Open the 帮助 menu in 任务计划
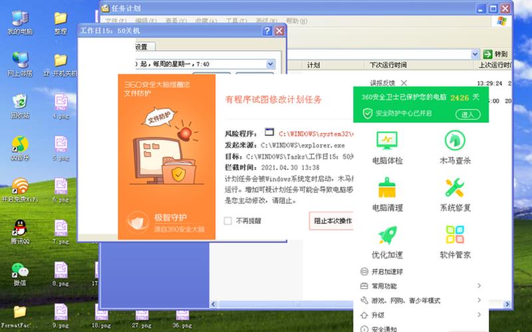 point(296,21)
